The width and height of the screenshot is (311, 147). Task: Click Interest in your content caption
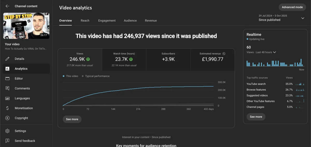click(x=146, y=137)
